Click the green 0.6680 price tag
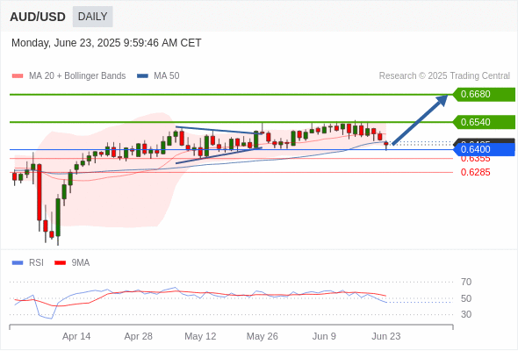Screen dimensions: 518x351 pos(484,95)
